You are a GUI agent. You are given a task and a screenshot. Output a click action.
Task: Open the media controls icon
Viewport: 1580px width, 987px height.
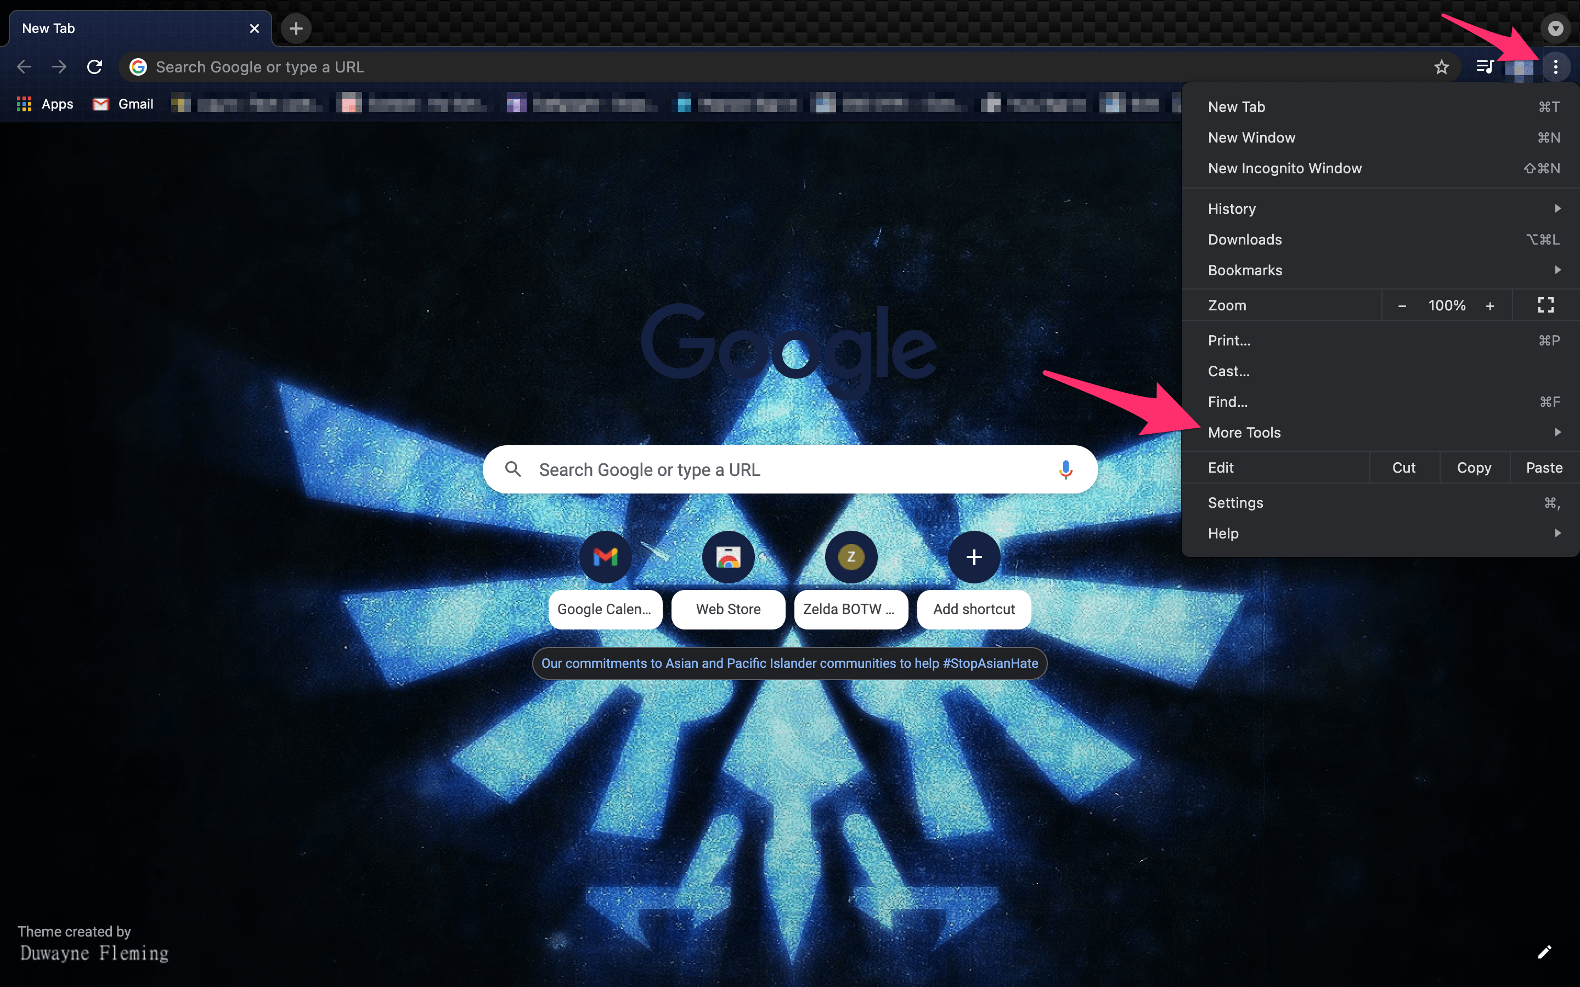[x=1485, y=66]
